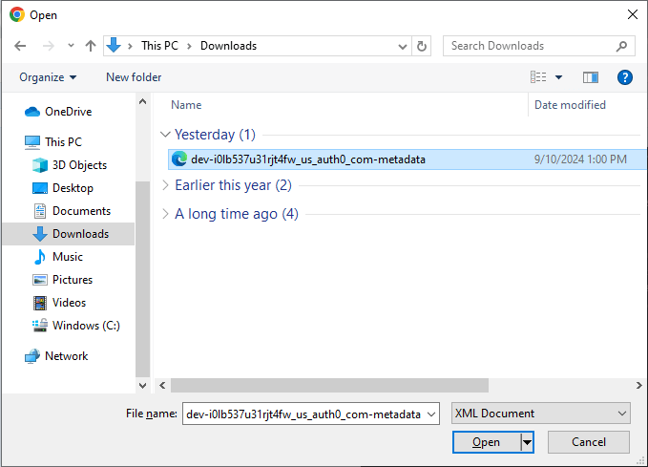Viewport: 648px width, 467px height.
Task: Open the Organize menu
Action: pyautogui.click(x=48, y=77)
